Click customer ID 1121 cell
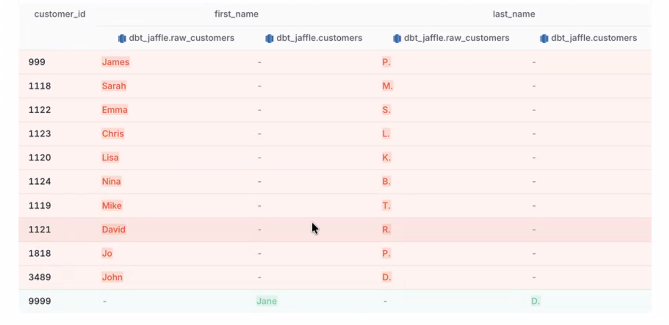 (x=40, y=229)
